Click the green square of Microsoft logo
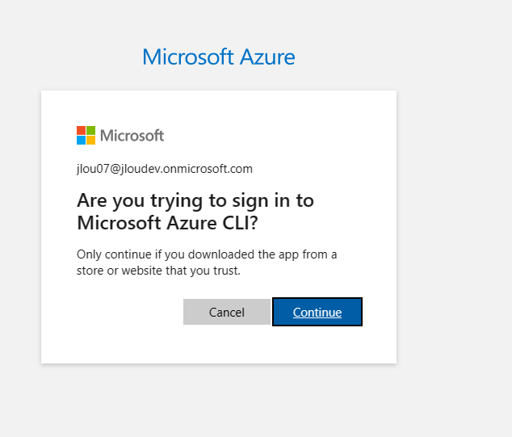 (90, 130)
